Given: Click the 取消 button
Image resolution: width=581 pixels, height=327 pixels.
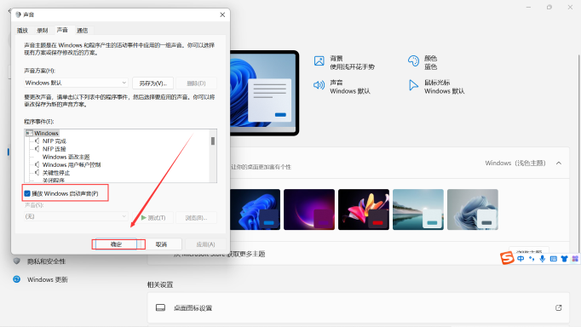Looking at the screenshot, I should (161, 244).
